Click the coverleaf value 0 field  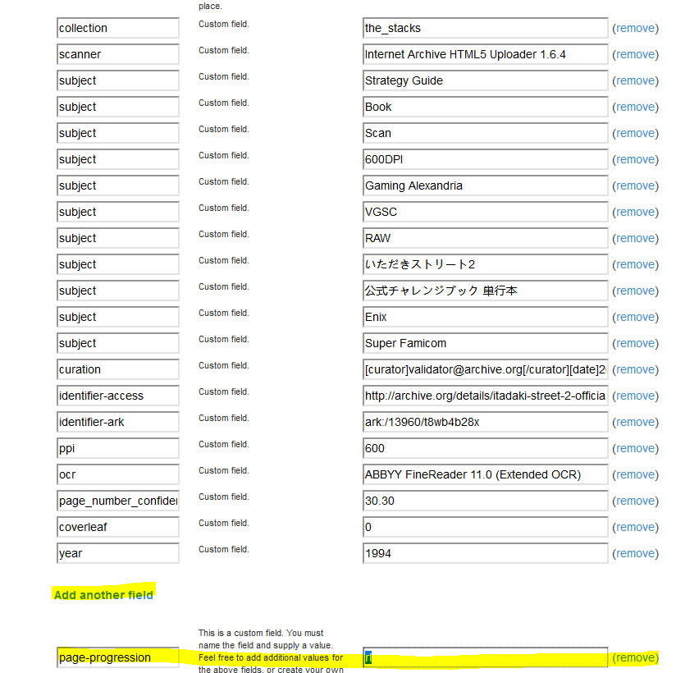(x=486, y=528)
